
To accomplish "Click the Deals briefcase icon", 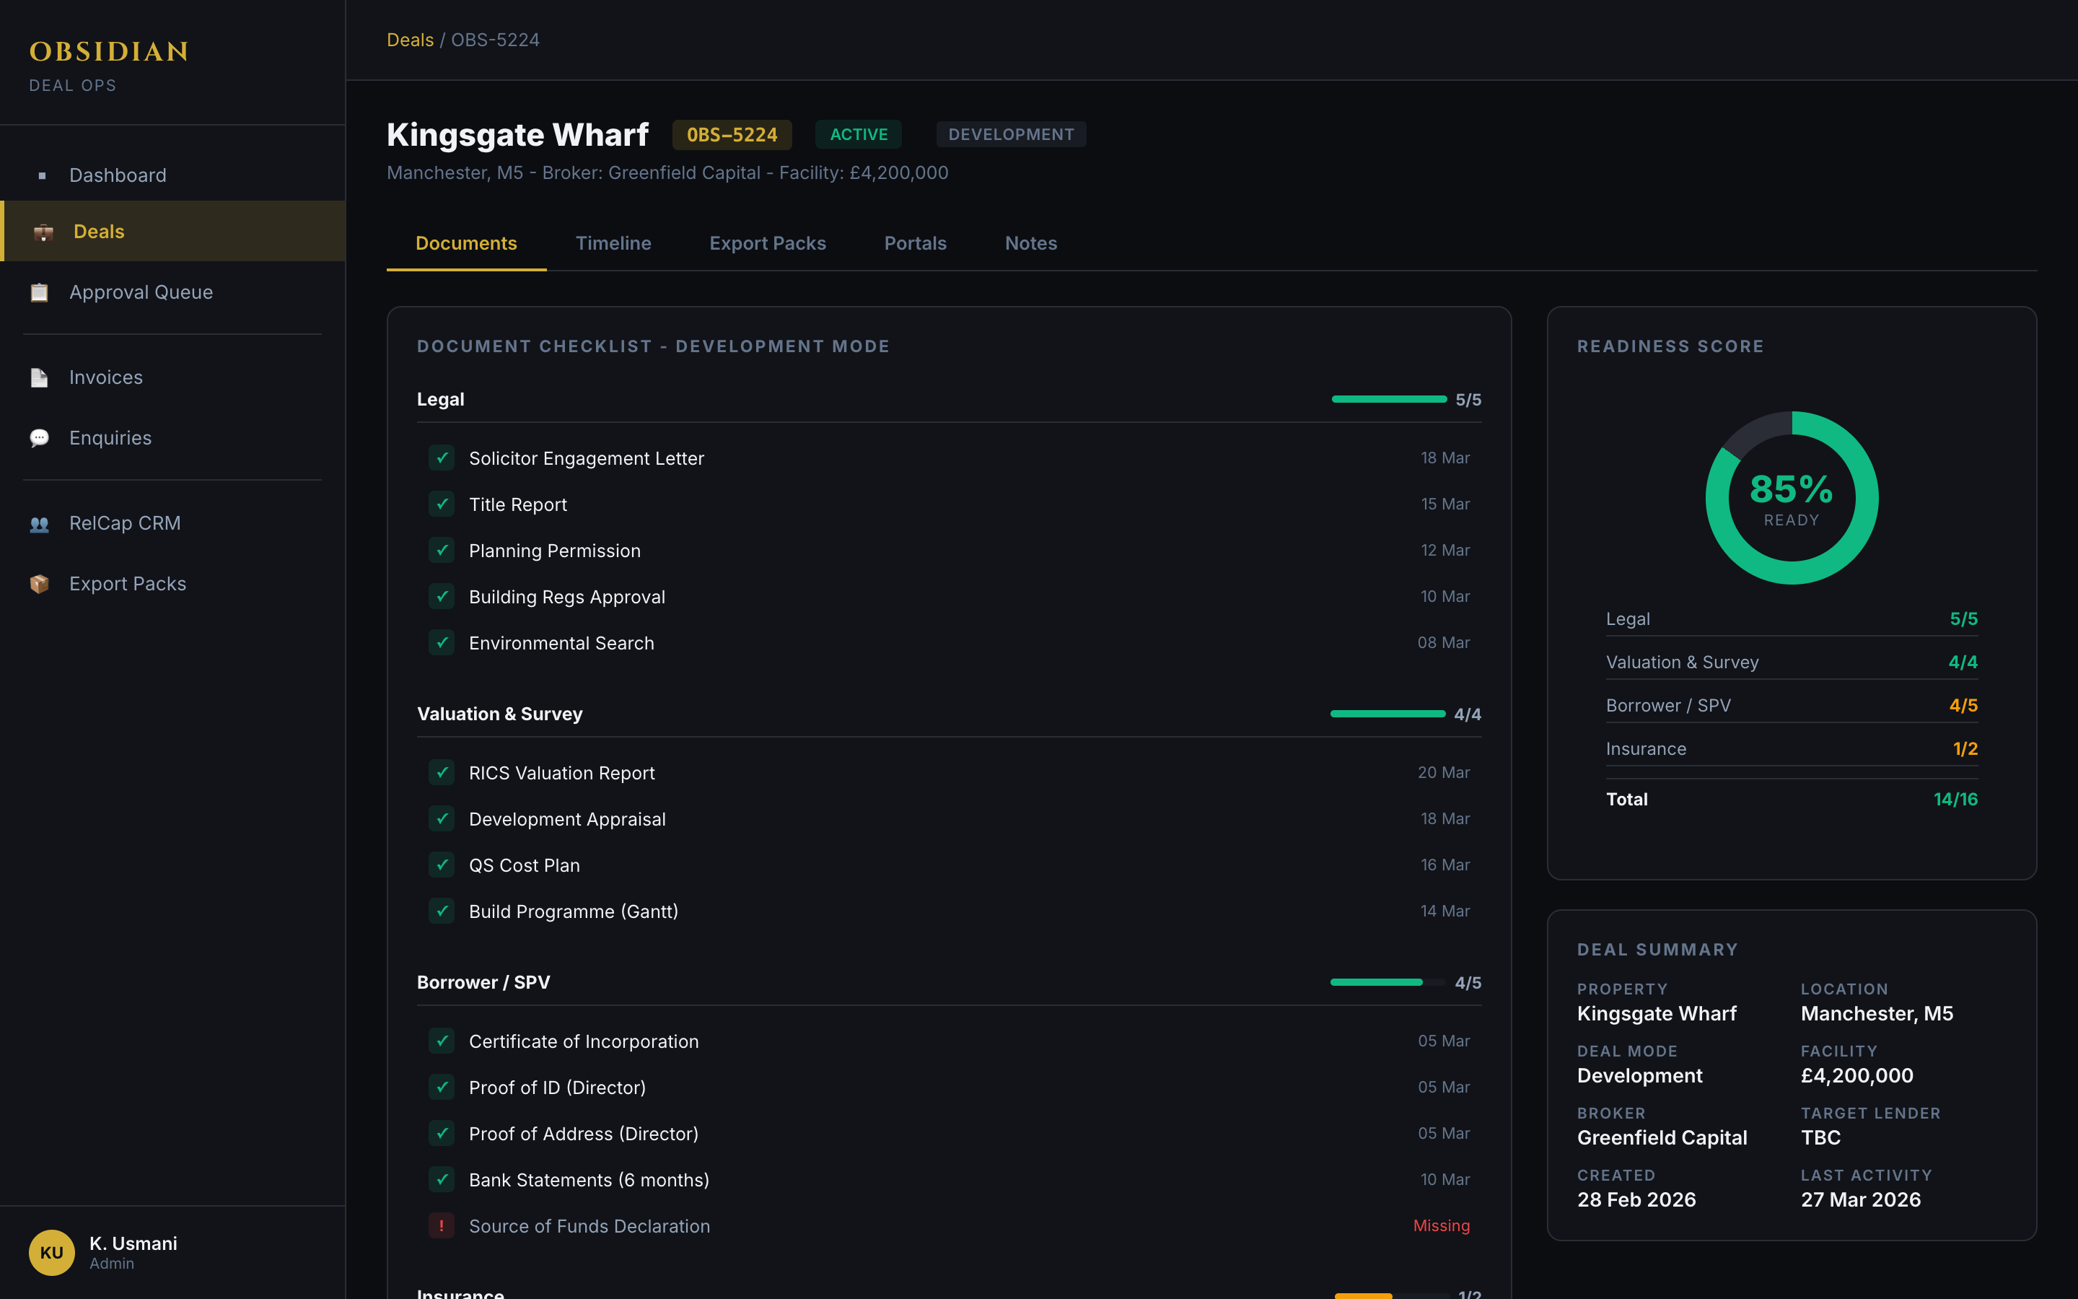I will (43, 232).
